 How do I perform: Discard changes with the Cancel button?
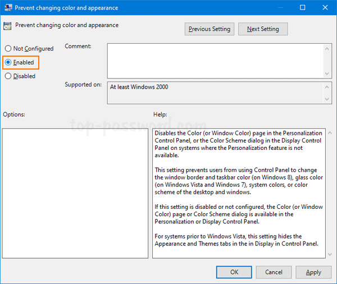[274, 272]
